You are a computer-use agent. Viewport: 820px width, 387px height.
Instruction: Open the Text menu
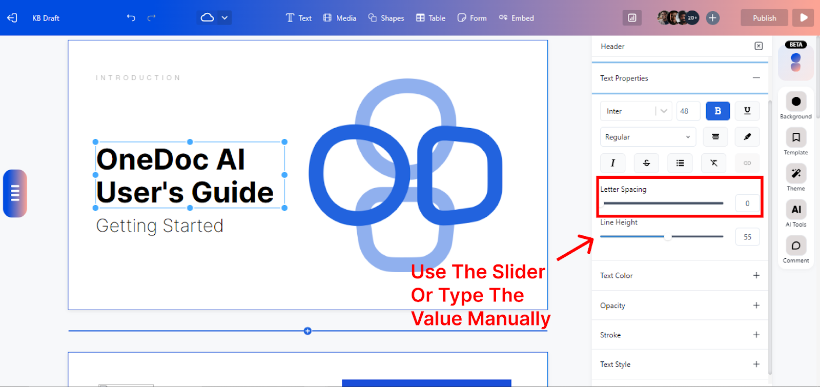point(299,18)
